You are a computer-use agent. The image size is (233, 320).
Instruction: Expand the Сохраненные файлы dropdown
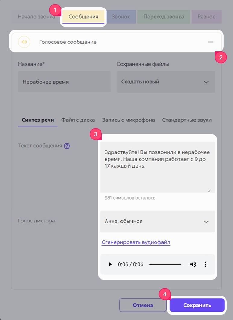click(x=166, y=82)
